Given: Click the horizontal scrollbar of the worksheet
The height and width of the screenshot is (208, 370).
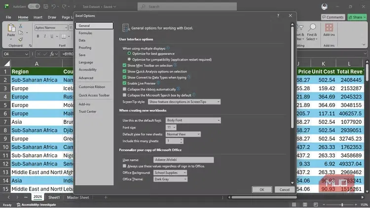Looking at the screenshot, I should pos(264,197).
